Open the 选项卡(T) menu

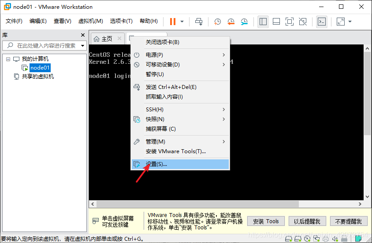(121, 21)
